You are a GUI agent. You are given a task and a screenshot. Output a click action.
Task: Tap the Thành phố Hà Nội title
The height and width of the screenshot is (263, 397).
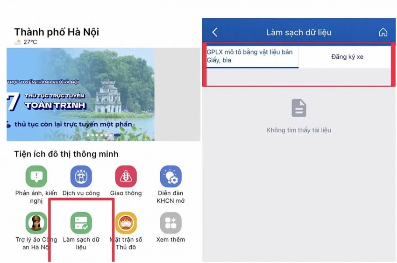pyautogui.click(x=57, y=32)
